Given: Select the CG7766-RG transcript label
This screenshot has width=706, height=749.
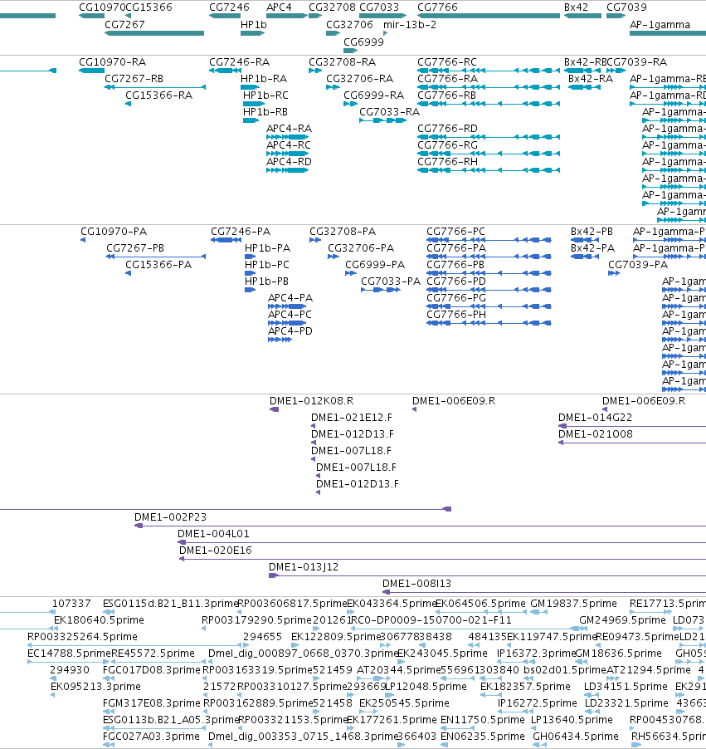Looking at the screenshot, I should [x=447, y=145].
